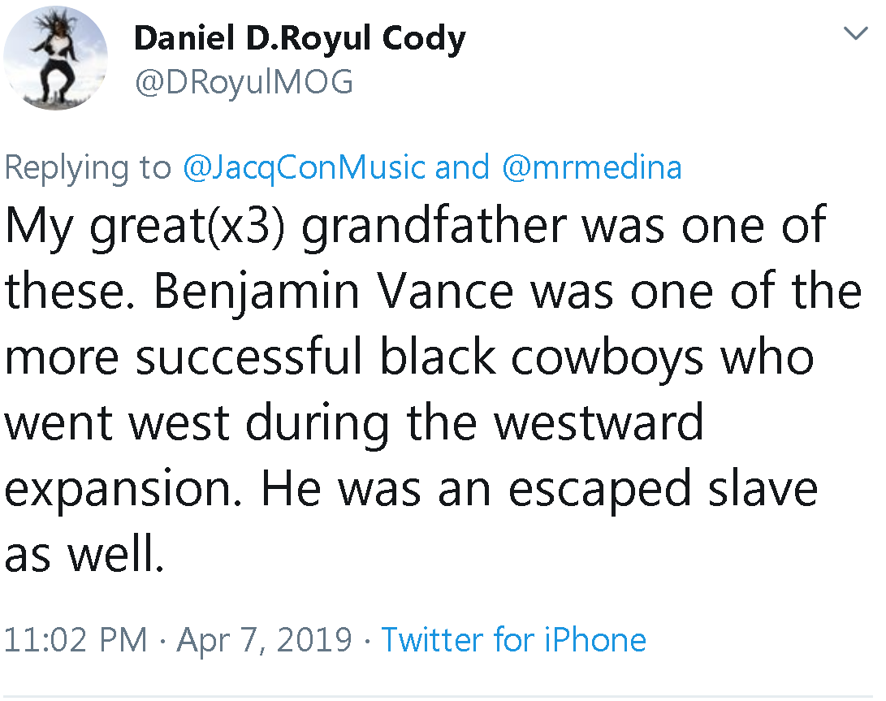The image size is (886, 701).
Task: Click the word 'westward' in the tweet
Action: tap(599, 423)
